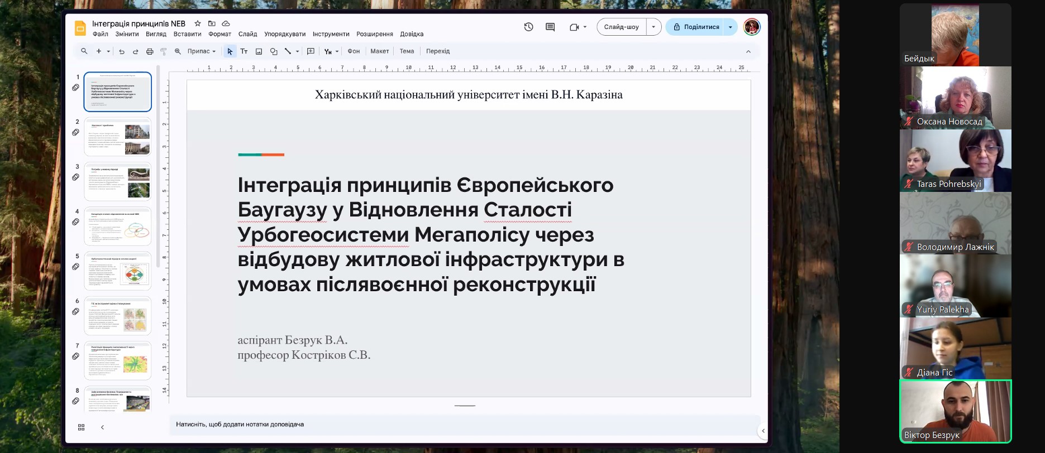Expand the Припас zoom dropdown
This screenshot has width=1045, height=453.
[x=202, y=51]
